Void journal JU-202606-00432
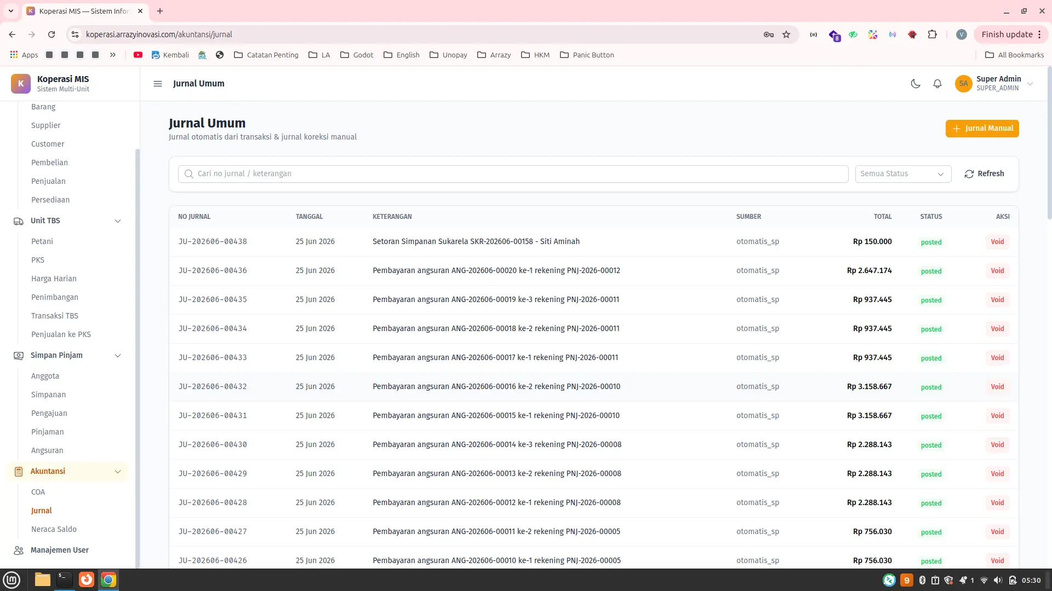Image resolution: width=1052 pixels, height=591 pixels. click(x=997, y=387)
